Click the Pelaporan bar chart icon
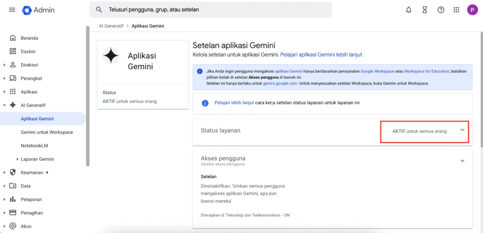The width and height of the screenshot is (483, 233). tap(13, 199)
